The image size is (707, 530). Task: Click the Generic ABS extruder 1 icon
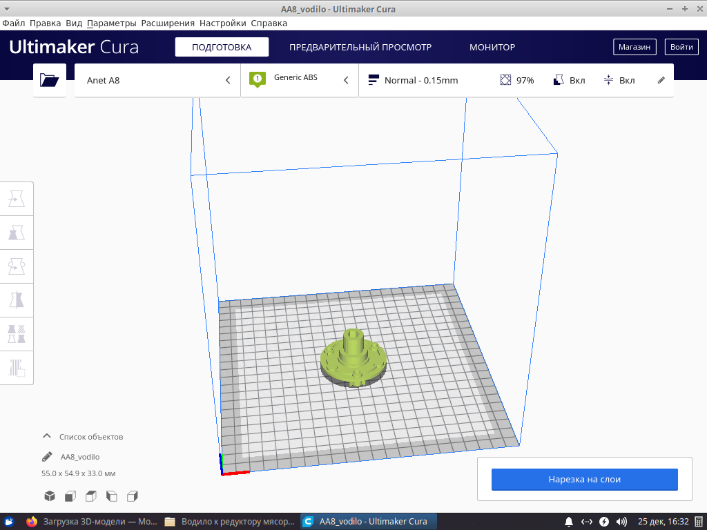tap(258, 80)
